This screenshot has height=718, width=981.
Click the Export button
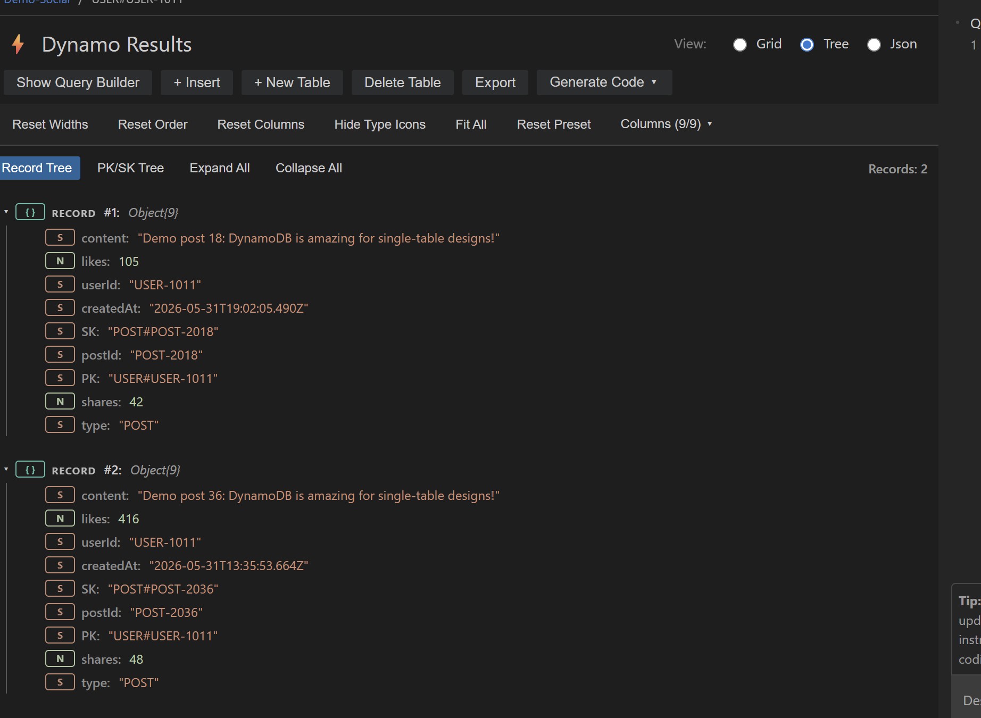495,82
